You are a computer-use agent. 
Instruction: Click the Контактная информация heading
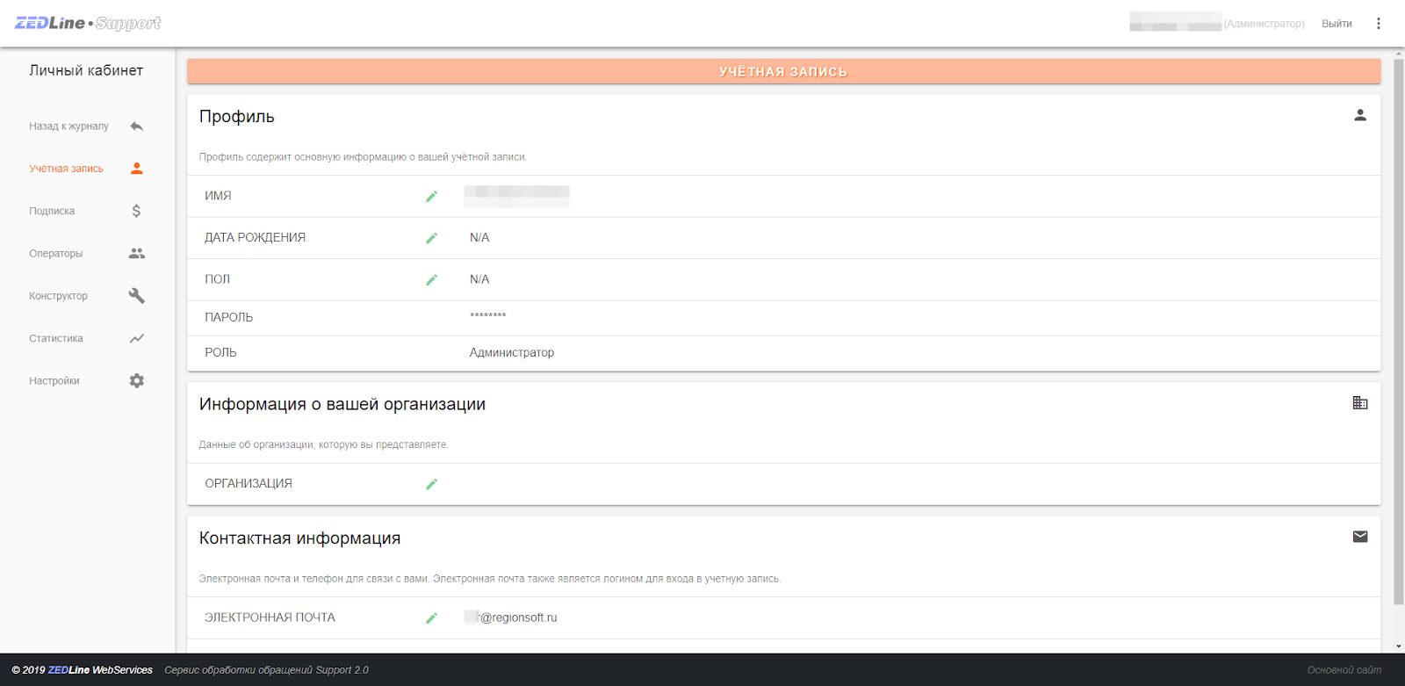299,538
